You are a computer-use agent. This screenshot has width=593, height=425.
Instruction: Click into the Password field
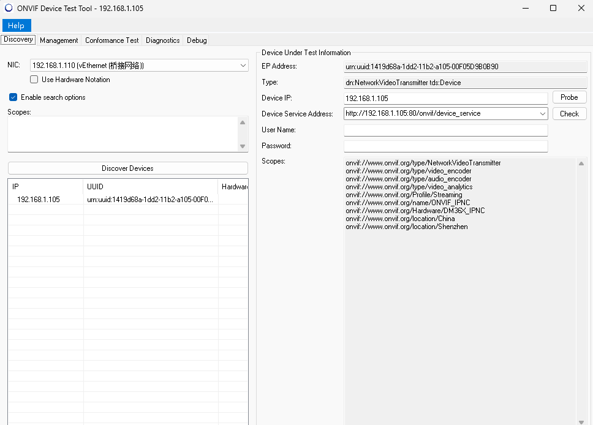[x=445, y=146]
